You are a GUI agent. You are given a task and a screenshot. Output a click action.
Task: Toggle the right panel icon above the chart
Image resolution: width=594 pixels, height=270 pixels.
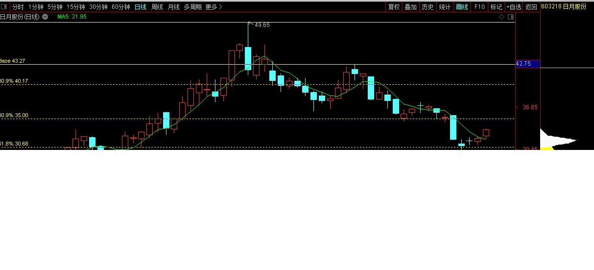click(x=511, y=17)
